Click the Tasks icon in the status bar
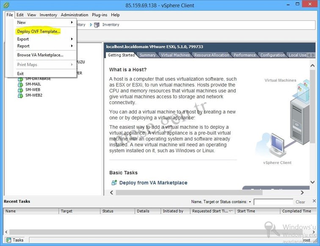This screenshot has height=246, width=320. click(x=8, y=240)
